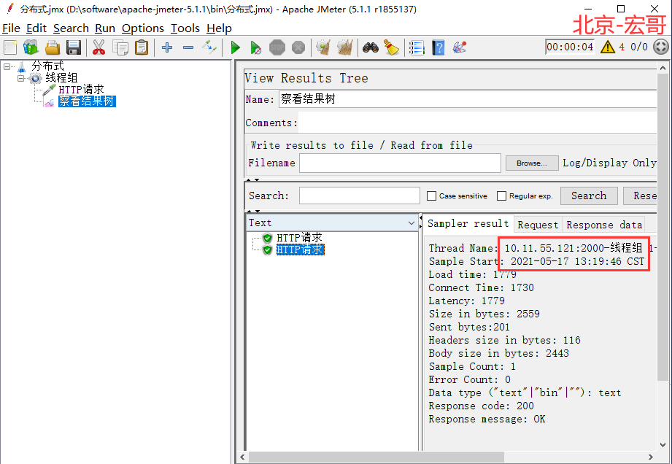Click the vertical scrollbar up arrow
Screen dimensions: 672x464
(x=663, y=68)
